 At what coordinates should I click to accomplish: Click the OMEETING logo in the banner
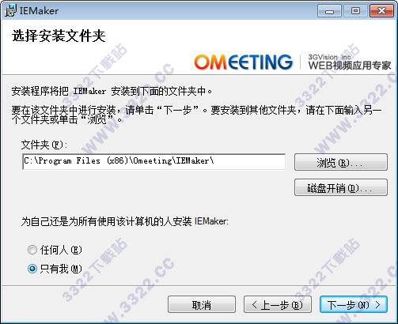(244, 62)
